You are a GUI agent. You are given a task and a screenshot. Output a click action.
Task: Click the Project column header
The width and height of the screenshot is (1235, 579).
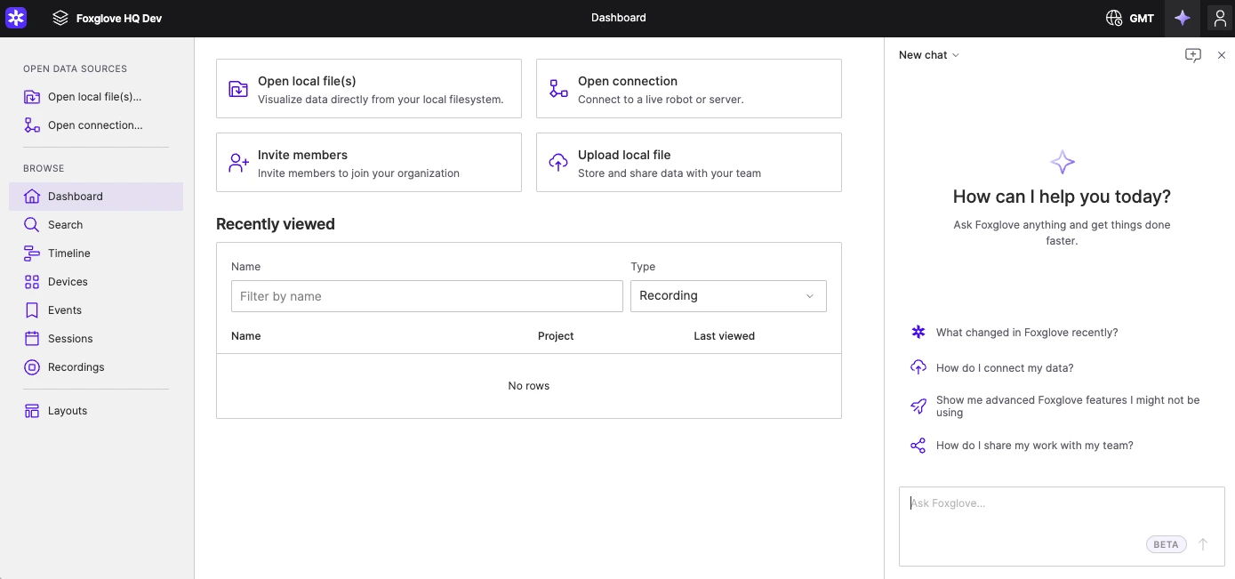click(x=556, y=336)
